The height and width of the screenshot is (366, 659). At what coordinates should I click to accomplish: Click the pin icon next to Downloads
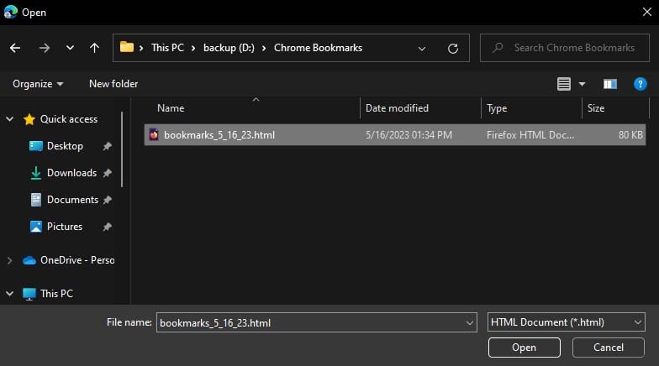tap(108, 173)
